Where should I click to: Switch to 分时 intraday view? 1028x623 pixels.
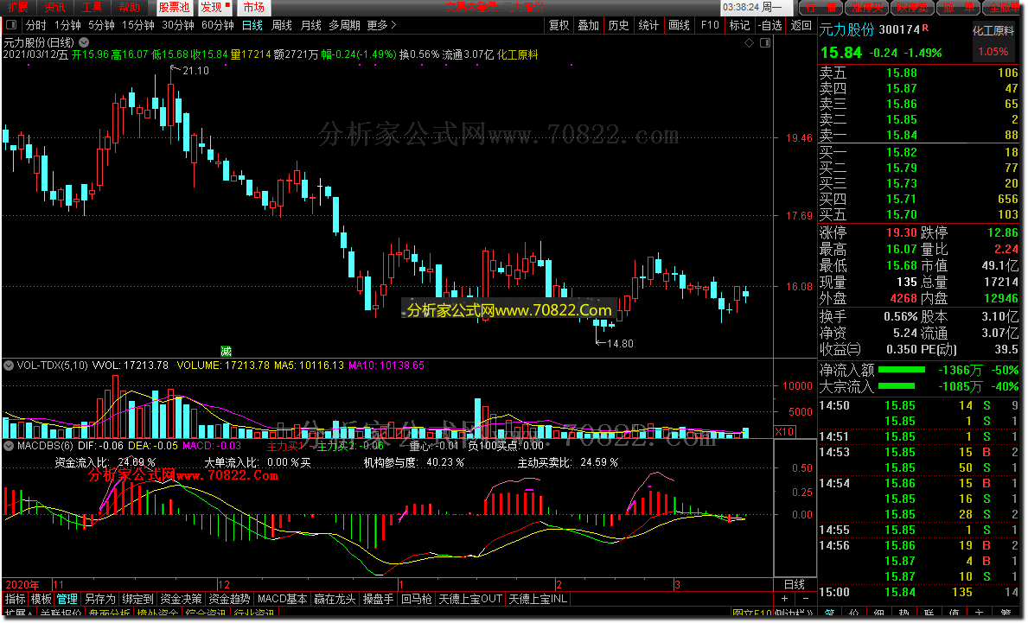[35, 25]
